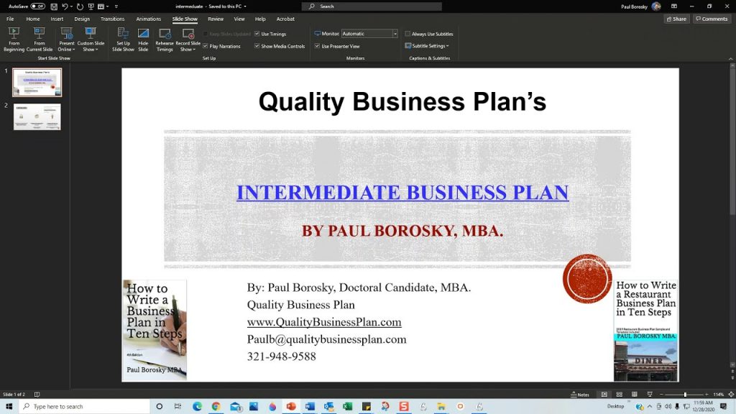Open the Customize Quick Access Toolbar dropdown
Screen dimensions: 736x414
(116, 6)
